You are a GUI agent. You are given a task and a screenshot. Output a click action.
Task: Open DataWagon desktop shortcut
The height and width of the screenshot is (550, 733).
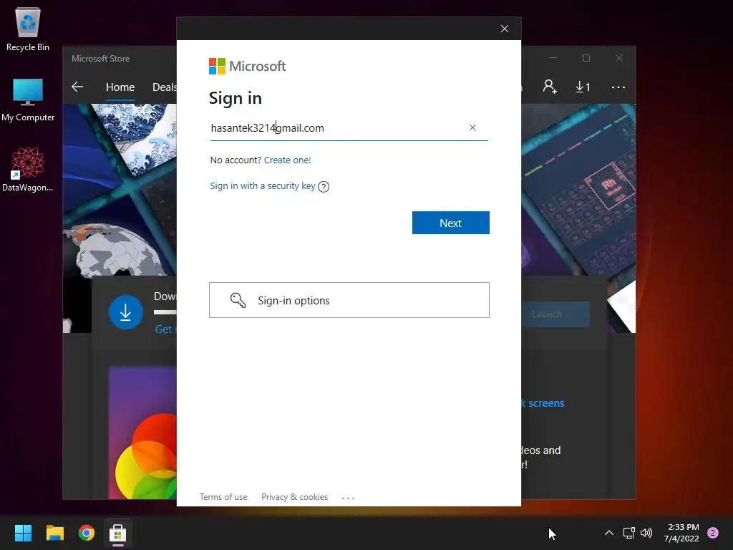pyautogui.click(x=28, y=169)
